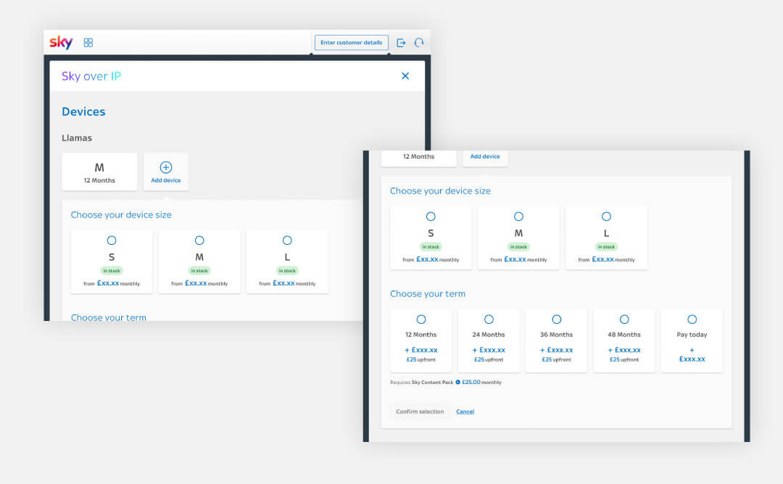The width and height of the screenshot is (783, 484).
Task: Open the apps grid icon beside Sky logo
Action: [88, 43]
